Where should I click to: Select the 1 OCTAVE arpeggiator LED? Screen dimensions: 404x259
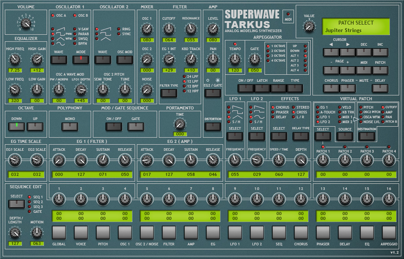[x=268, y=46]
